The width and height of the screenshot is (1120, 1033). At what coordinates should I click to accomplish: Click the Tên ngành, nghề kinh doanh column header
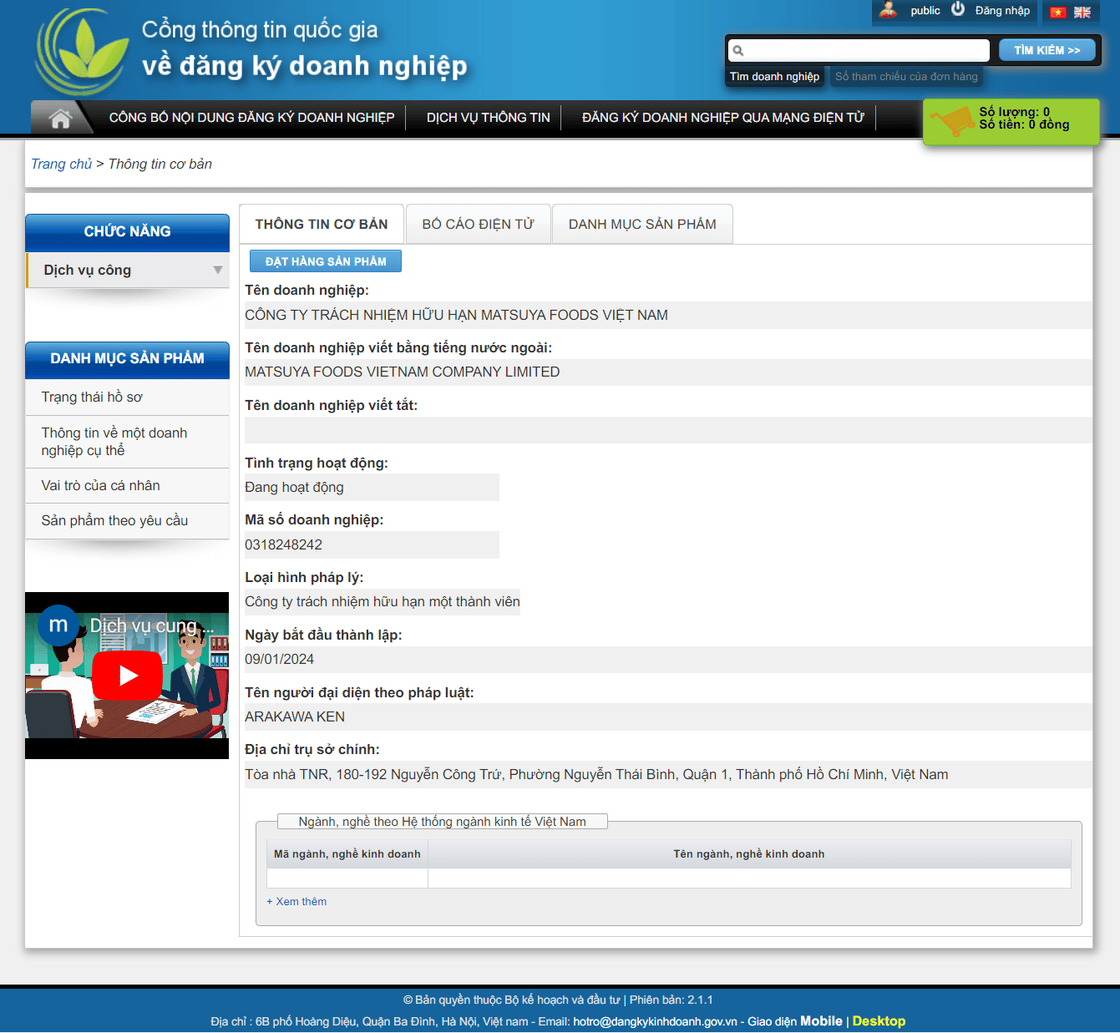749,854
